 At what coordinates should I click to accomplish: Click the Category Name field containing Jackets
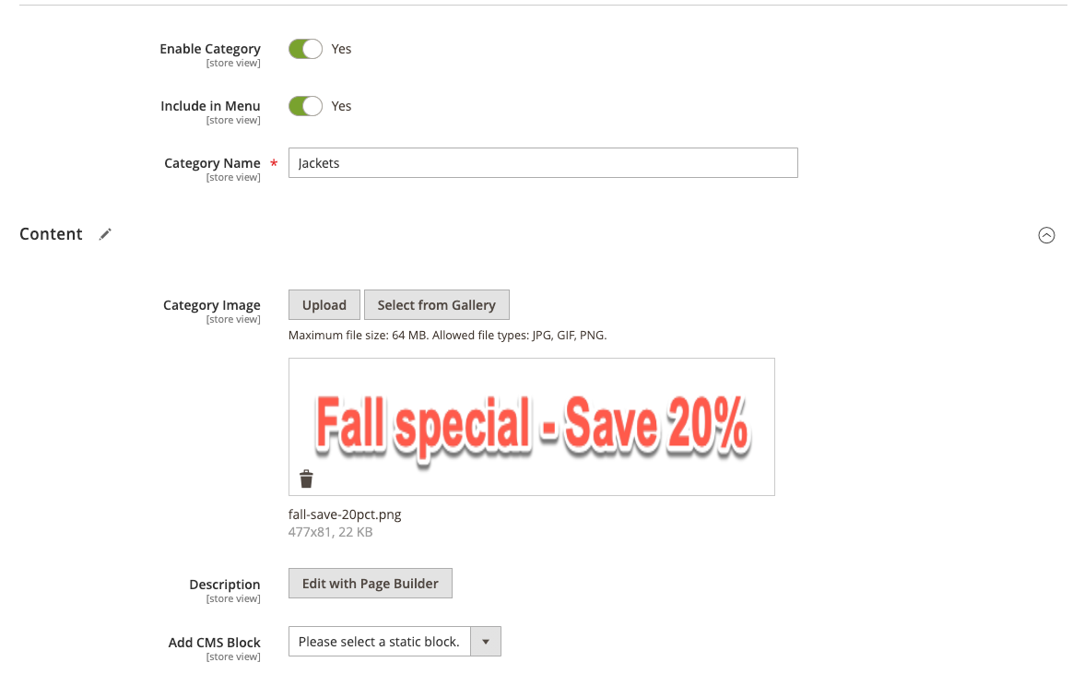543,163
